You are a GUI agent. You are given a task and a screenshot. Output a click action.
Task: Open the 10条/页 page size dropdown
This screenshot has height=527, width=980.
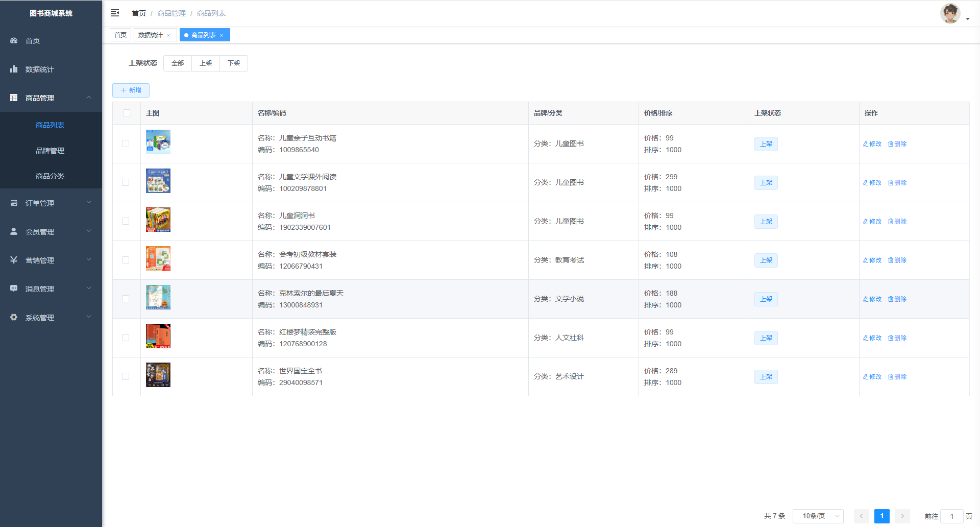tap(818, 516)
